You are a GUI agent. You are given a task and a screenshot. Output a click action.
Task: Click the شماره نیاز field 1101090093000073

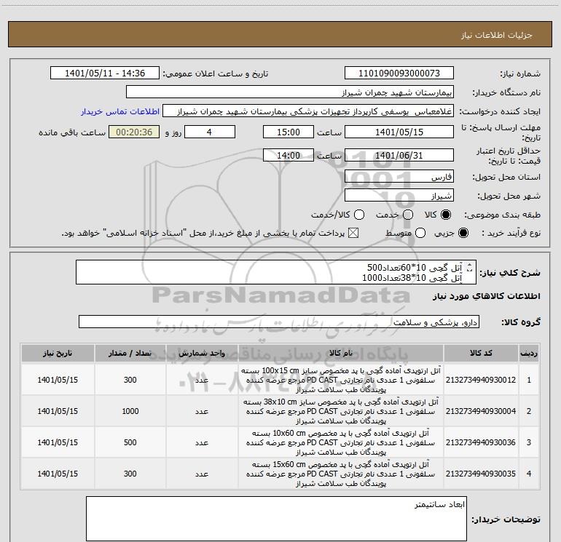(x=399, y=73)
